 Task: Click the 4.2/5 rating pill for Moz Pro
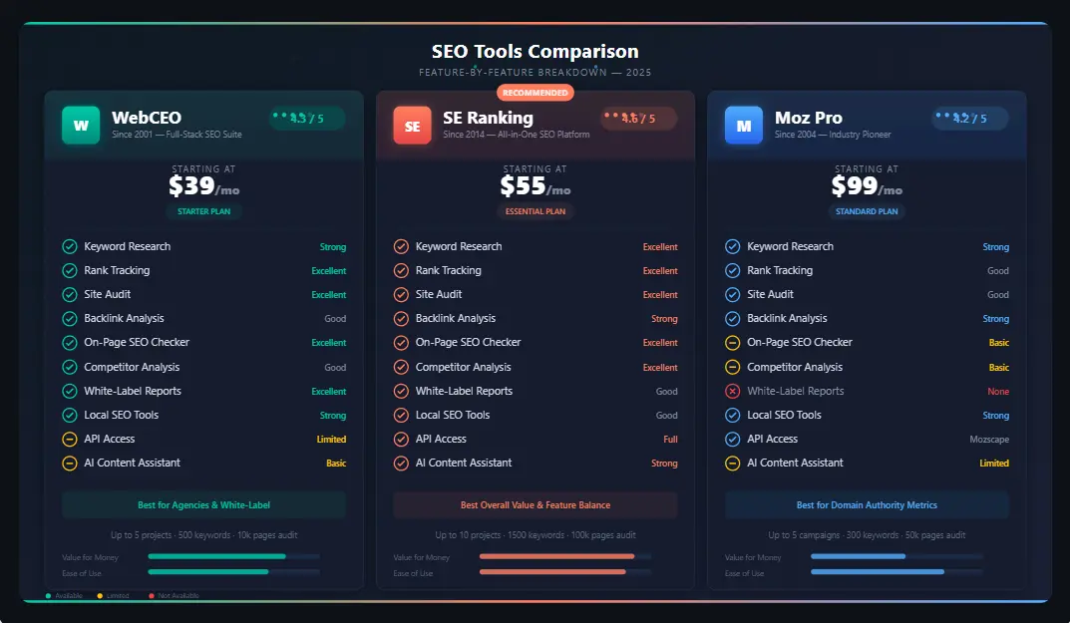click(x=968, y=118)
